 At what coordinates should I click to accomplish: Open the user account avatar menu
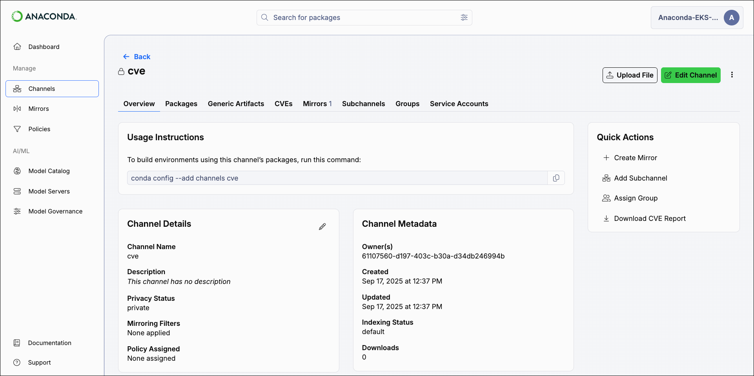731,18
